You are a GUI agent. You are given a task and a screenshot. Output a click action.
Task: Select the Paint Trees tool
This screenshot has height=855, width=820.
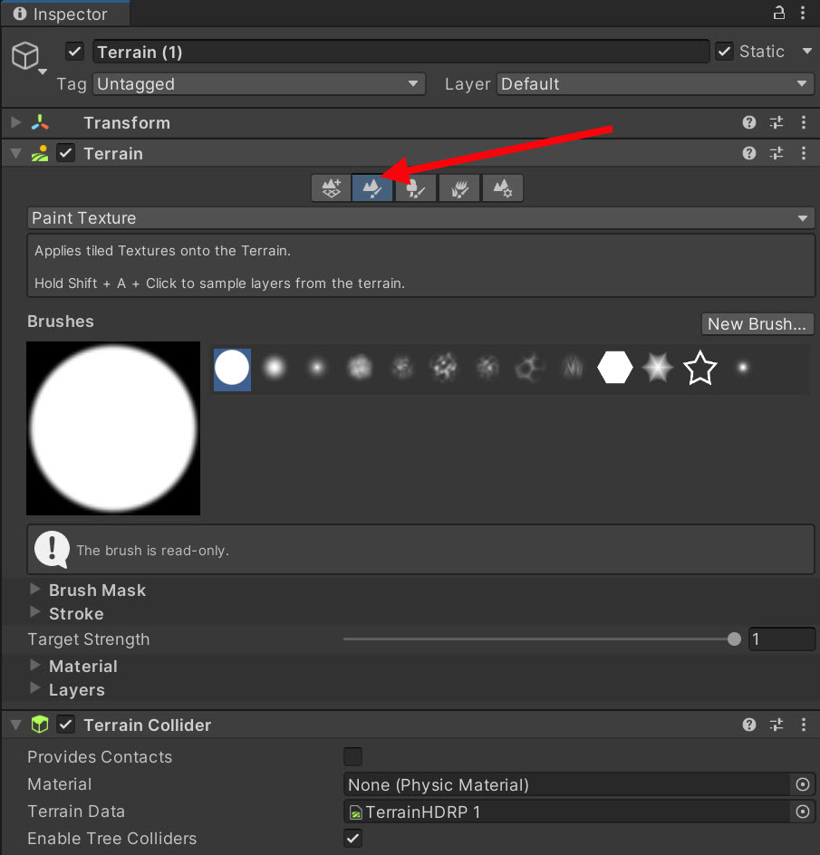tap(415, 188)
